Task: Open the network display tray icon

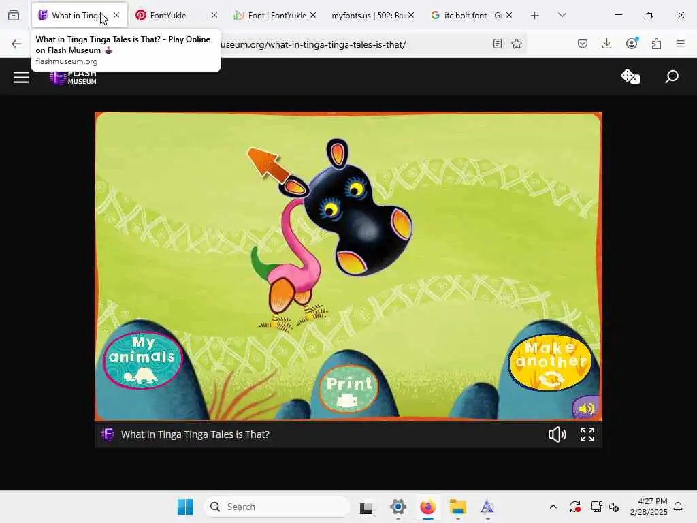Action: [596, 507]
